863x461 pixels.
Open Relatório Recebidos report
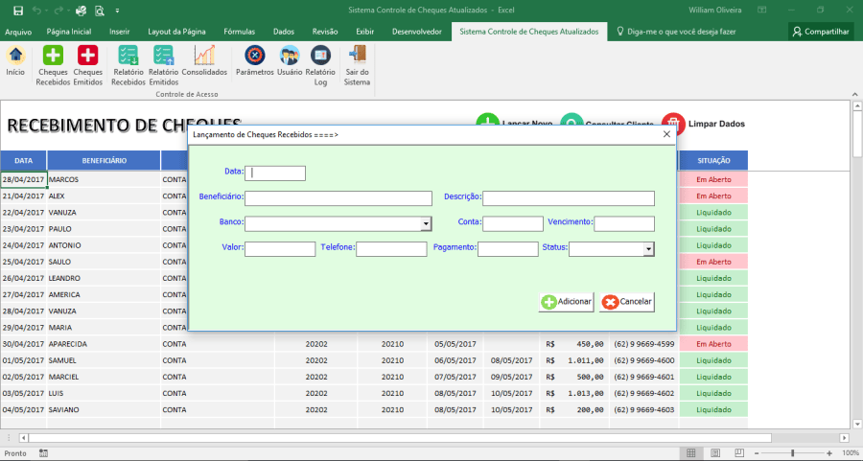128,65
